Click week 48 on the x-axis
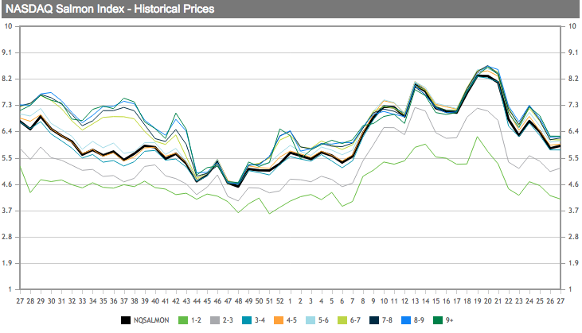Screen dimensions: 582x333 (x=238, y=301)
